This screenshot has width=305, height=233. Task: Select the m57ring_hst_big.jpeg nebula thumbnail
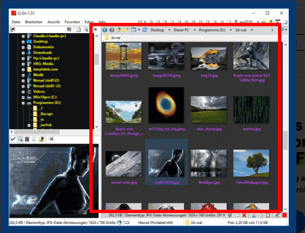[x=166, y=105]
